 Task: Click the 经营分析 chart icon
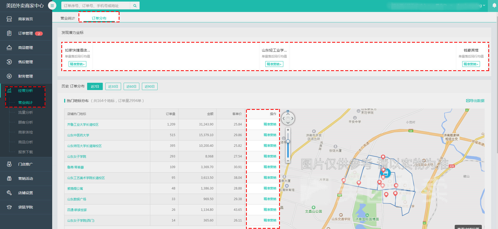[9, 91]
